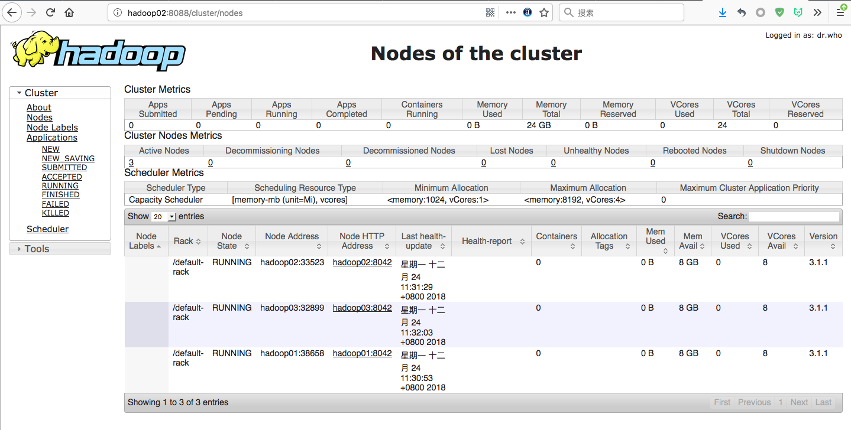
Task: Open the Scheduler sidebar link
Action: [x=47, y=229]
